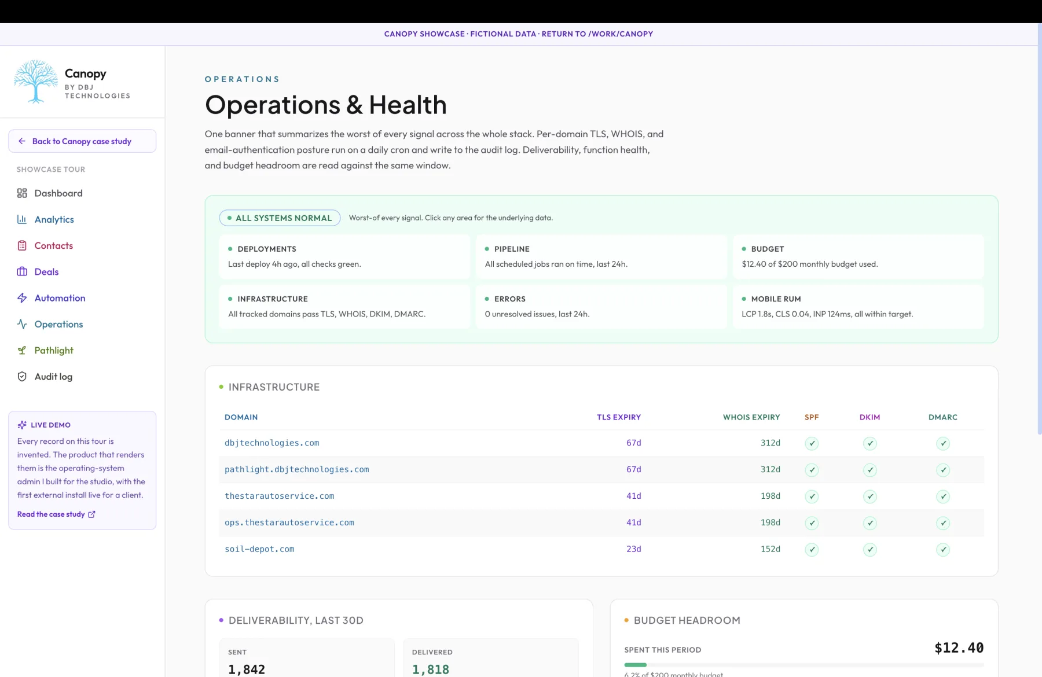
Task: Click SPF check icon for ops.thestarautoservice.com
Action: [x=812, y=523]
